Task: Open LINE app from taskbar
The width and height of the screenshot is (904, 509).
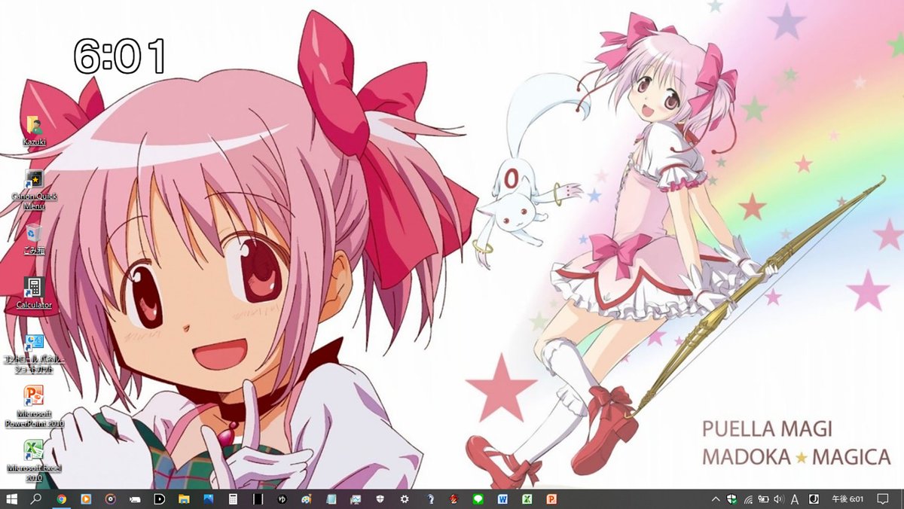Action: [x=478, y=499]
